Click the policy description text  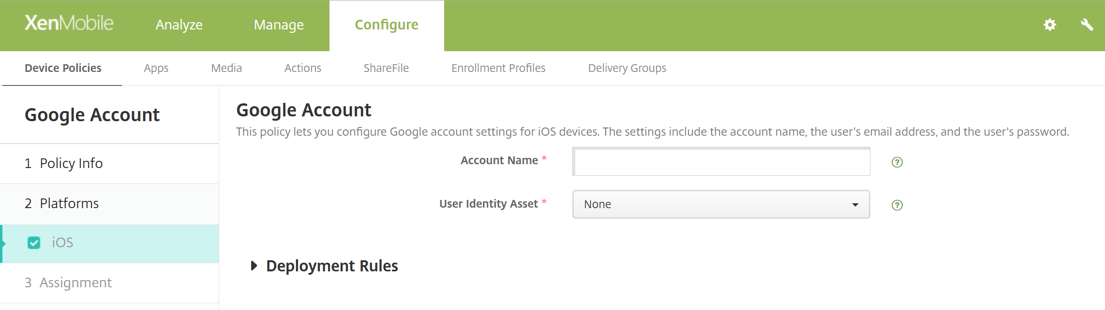coord(653,132)
